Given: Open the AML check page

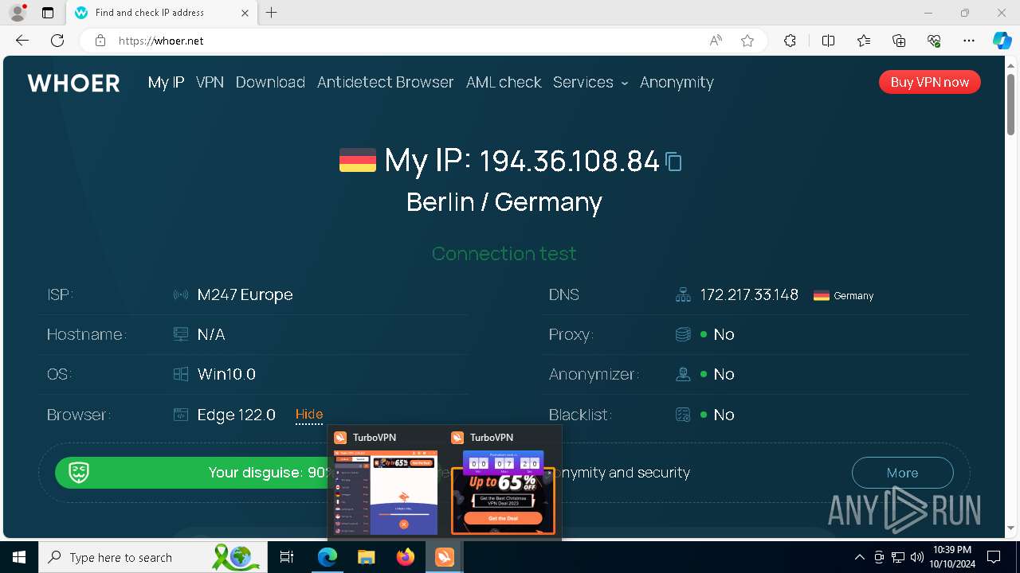Looking at the screenshot, I should pos(504,82).
